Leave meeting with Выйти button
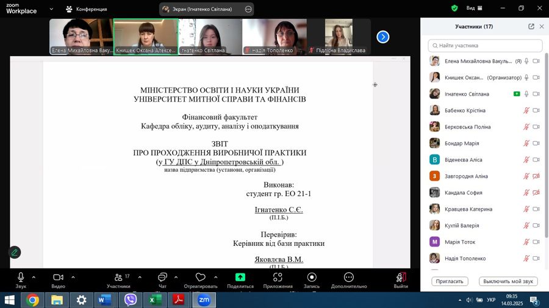 [401, 281]
